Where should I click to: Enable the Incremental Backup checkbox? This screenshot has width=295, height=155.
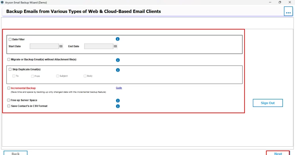9,88
